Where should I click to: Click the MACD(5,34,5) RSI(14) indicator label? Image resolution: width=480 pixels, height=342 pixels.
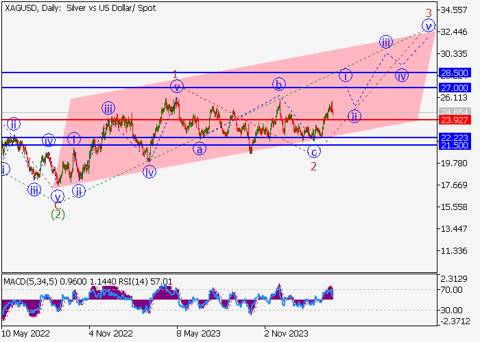(x=88, y=281)
